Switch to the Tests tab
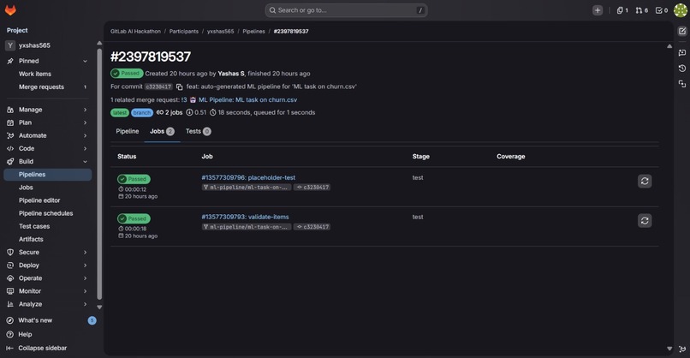This screenshot has width=690, height=358. pyautogui.click(x=198, y=131)
